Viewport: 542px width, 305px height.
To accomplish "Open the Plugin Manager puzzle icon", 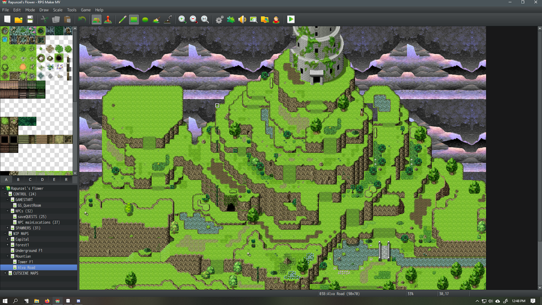I will (231, 19).
